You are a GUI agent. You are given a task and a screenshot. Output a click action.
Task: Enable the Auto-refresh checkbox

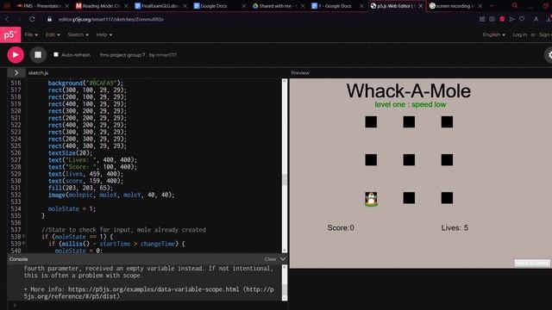(56, 55)
